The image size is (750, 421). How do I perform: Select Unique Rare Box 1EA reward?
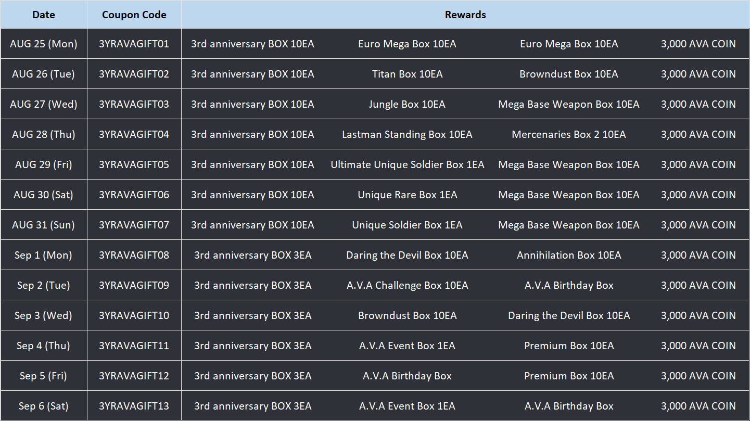point(408,195)
